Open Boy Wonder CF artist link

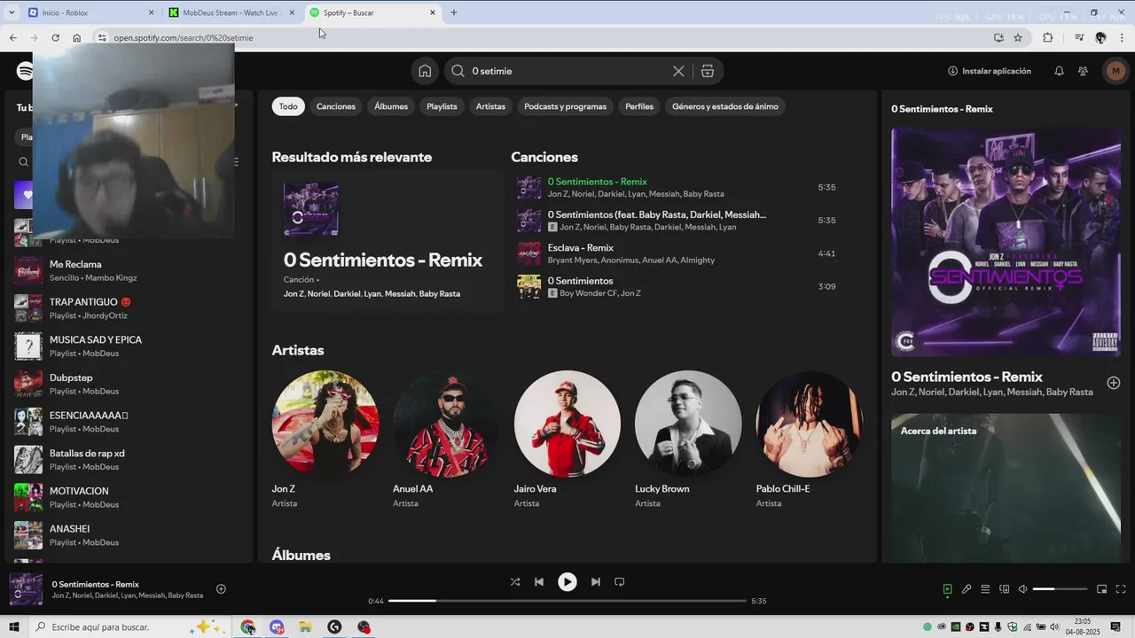coord(588,293)
